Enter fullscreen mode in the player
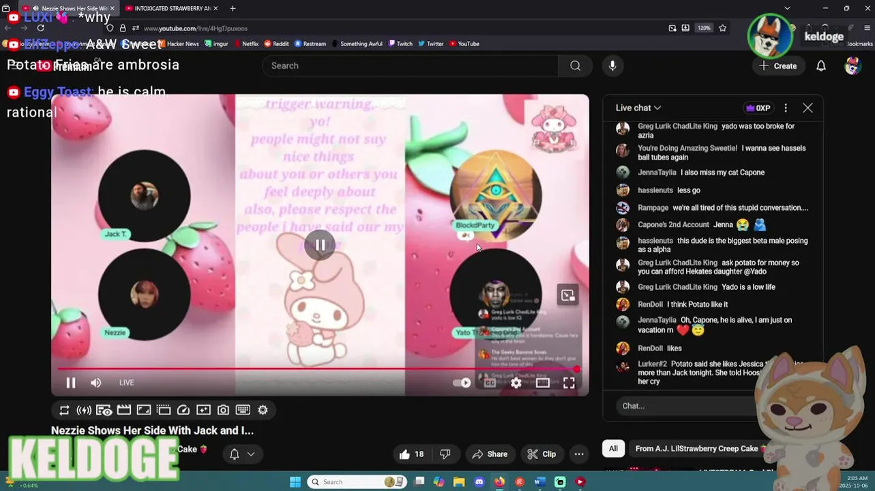 coord(569,383)
